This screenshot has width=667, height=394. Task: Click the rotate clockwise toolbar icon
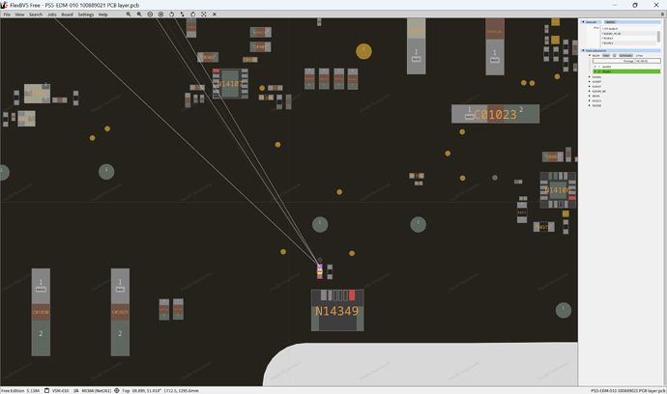pyautogui.click(x=192, y=14)
